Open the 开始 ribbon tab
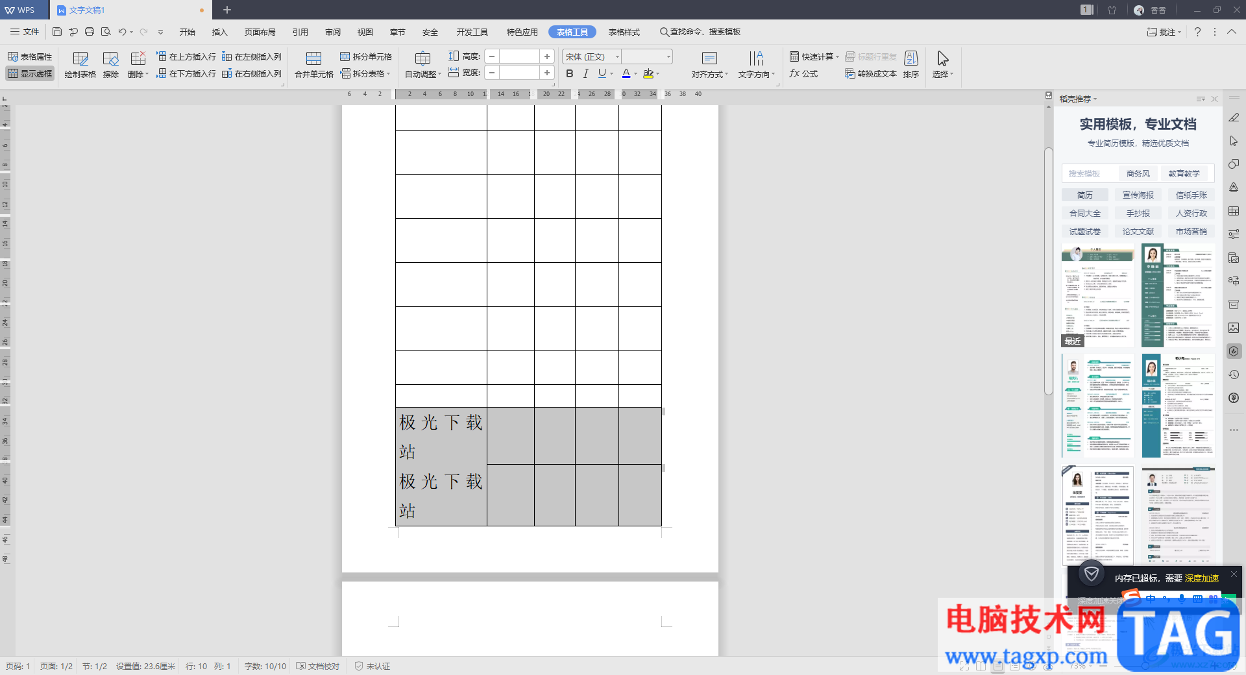The height and width of the screenshot is (675, 1246). click(x=188, y=32)
